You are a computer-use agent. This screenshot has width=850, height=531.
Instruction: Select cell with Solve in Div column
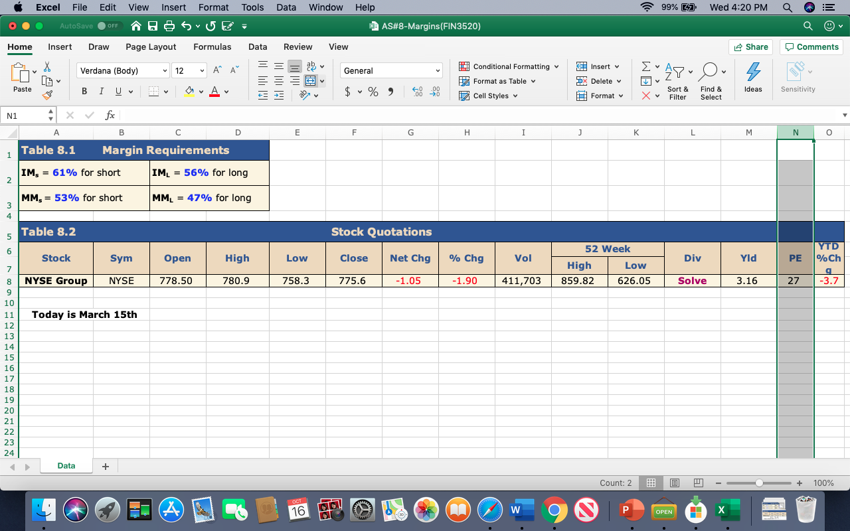coord(693,281)
